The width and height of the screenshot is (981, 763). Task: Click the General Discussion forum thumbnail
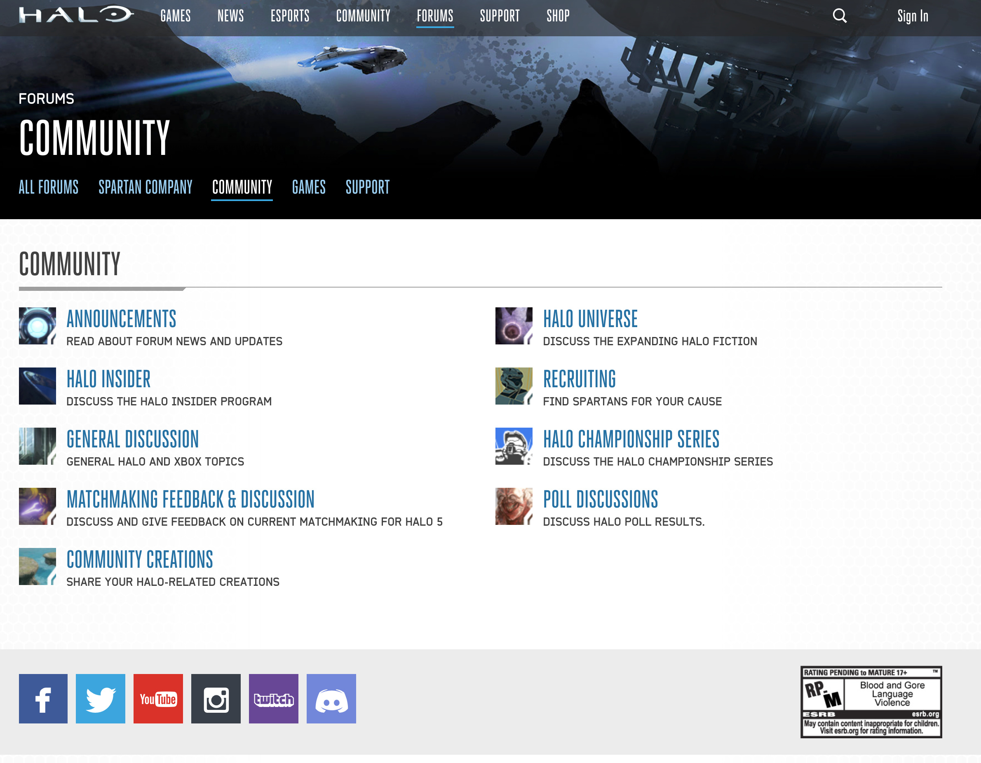[37, 446]
